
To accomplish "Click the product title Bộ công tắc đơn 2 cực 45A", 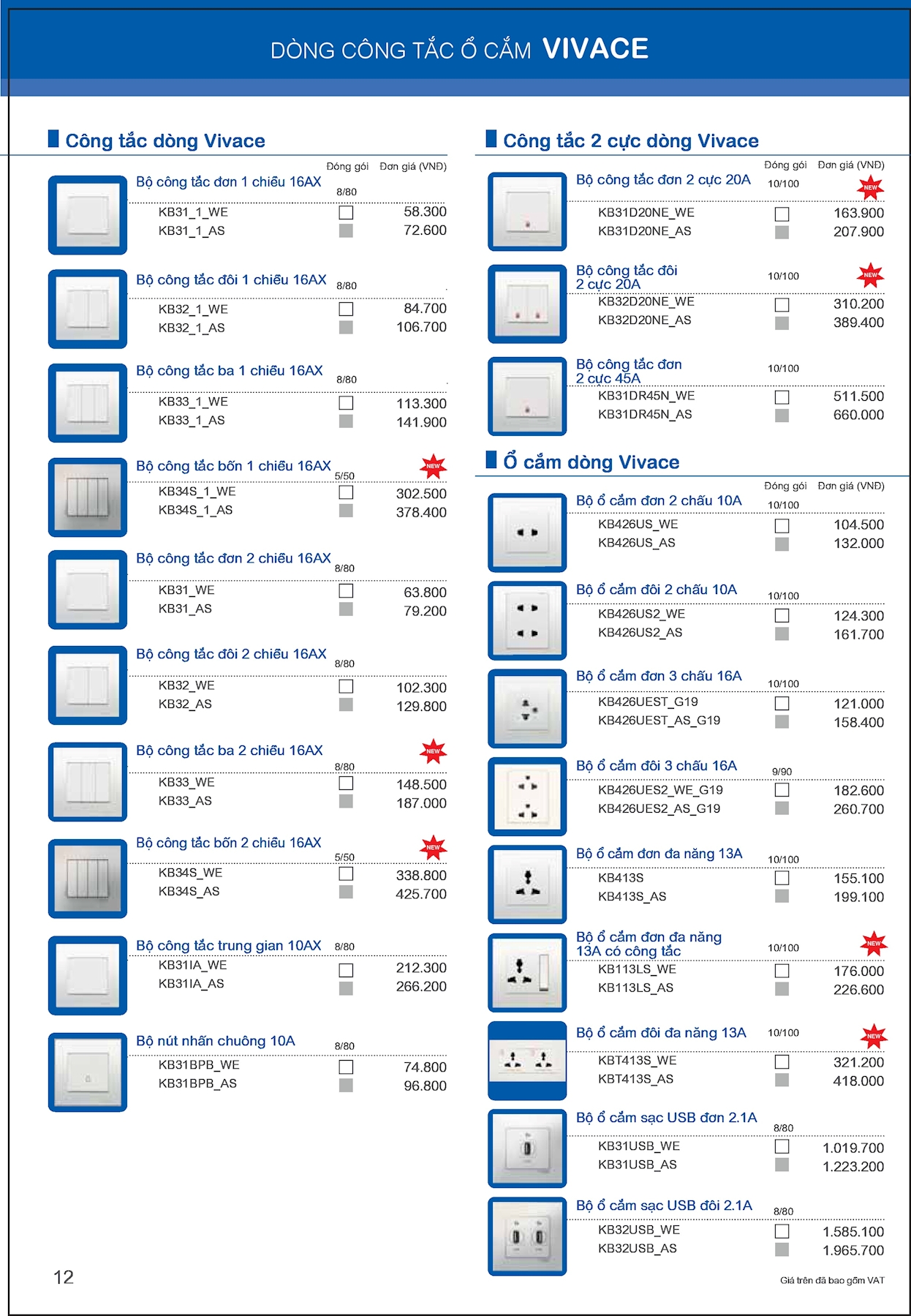I will [x=629, y=371].
